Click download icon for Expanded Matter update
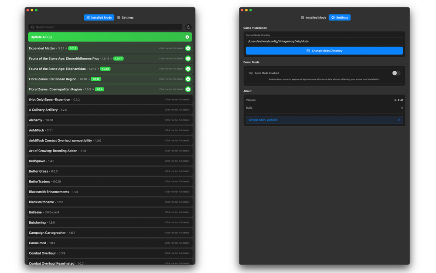Screen dimensions: 436x273 (188, 48)
